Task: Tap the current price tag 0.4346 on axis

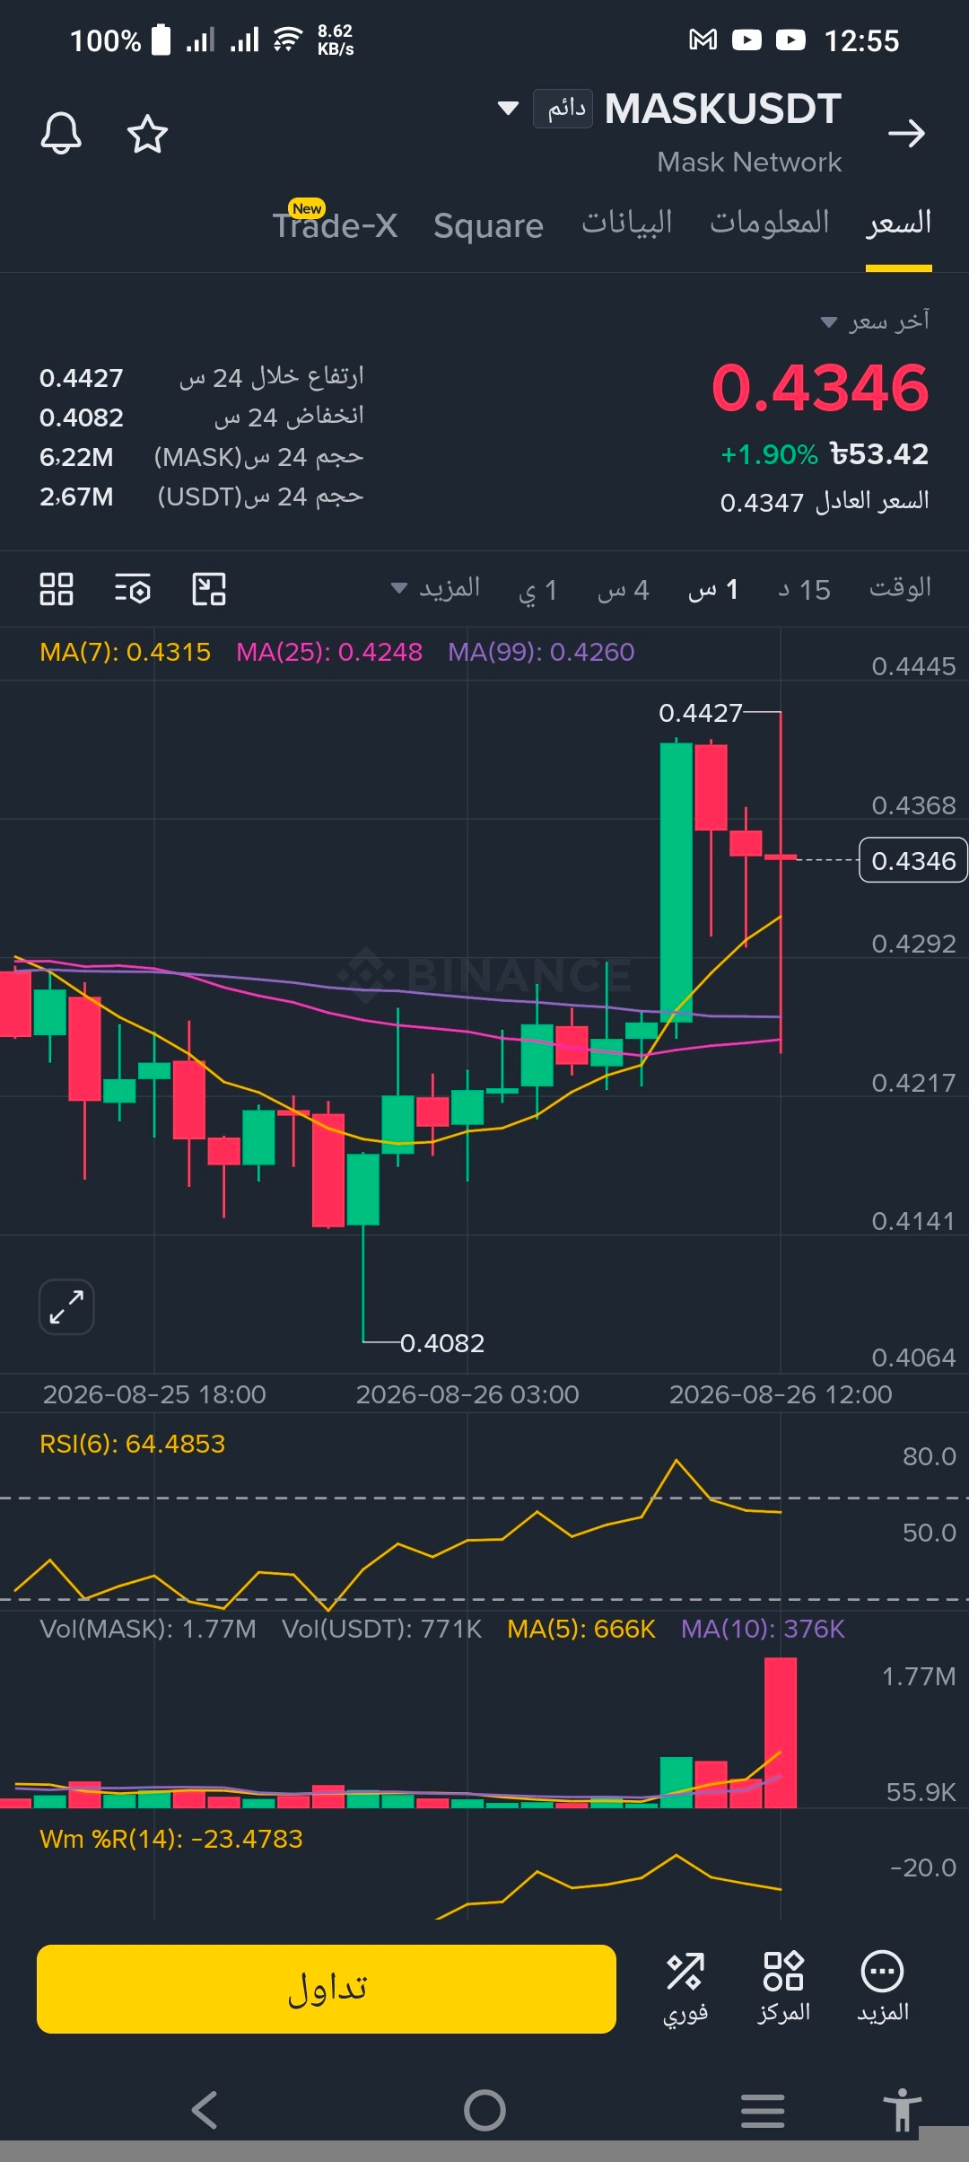Action: 913,860
